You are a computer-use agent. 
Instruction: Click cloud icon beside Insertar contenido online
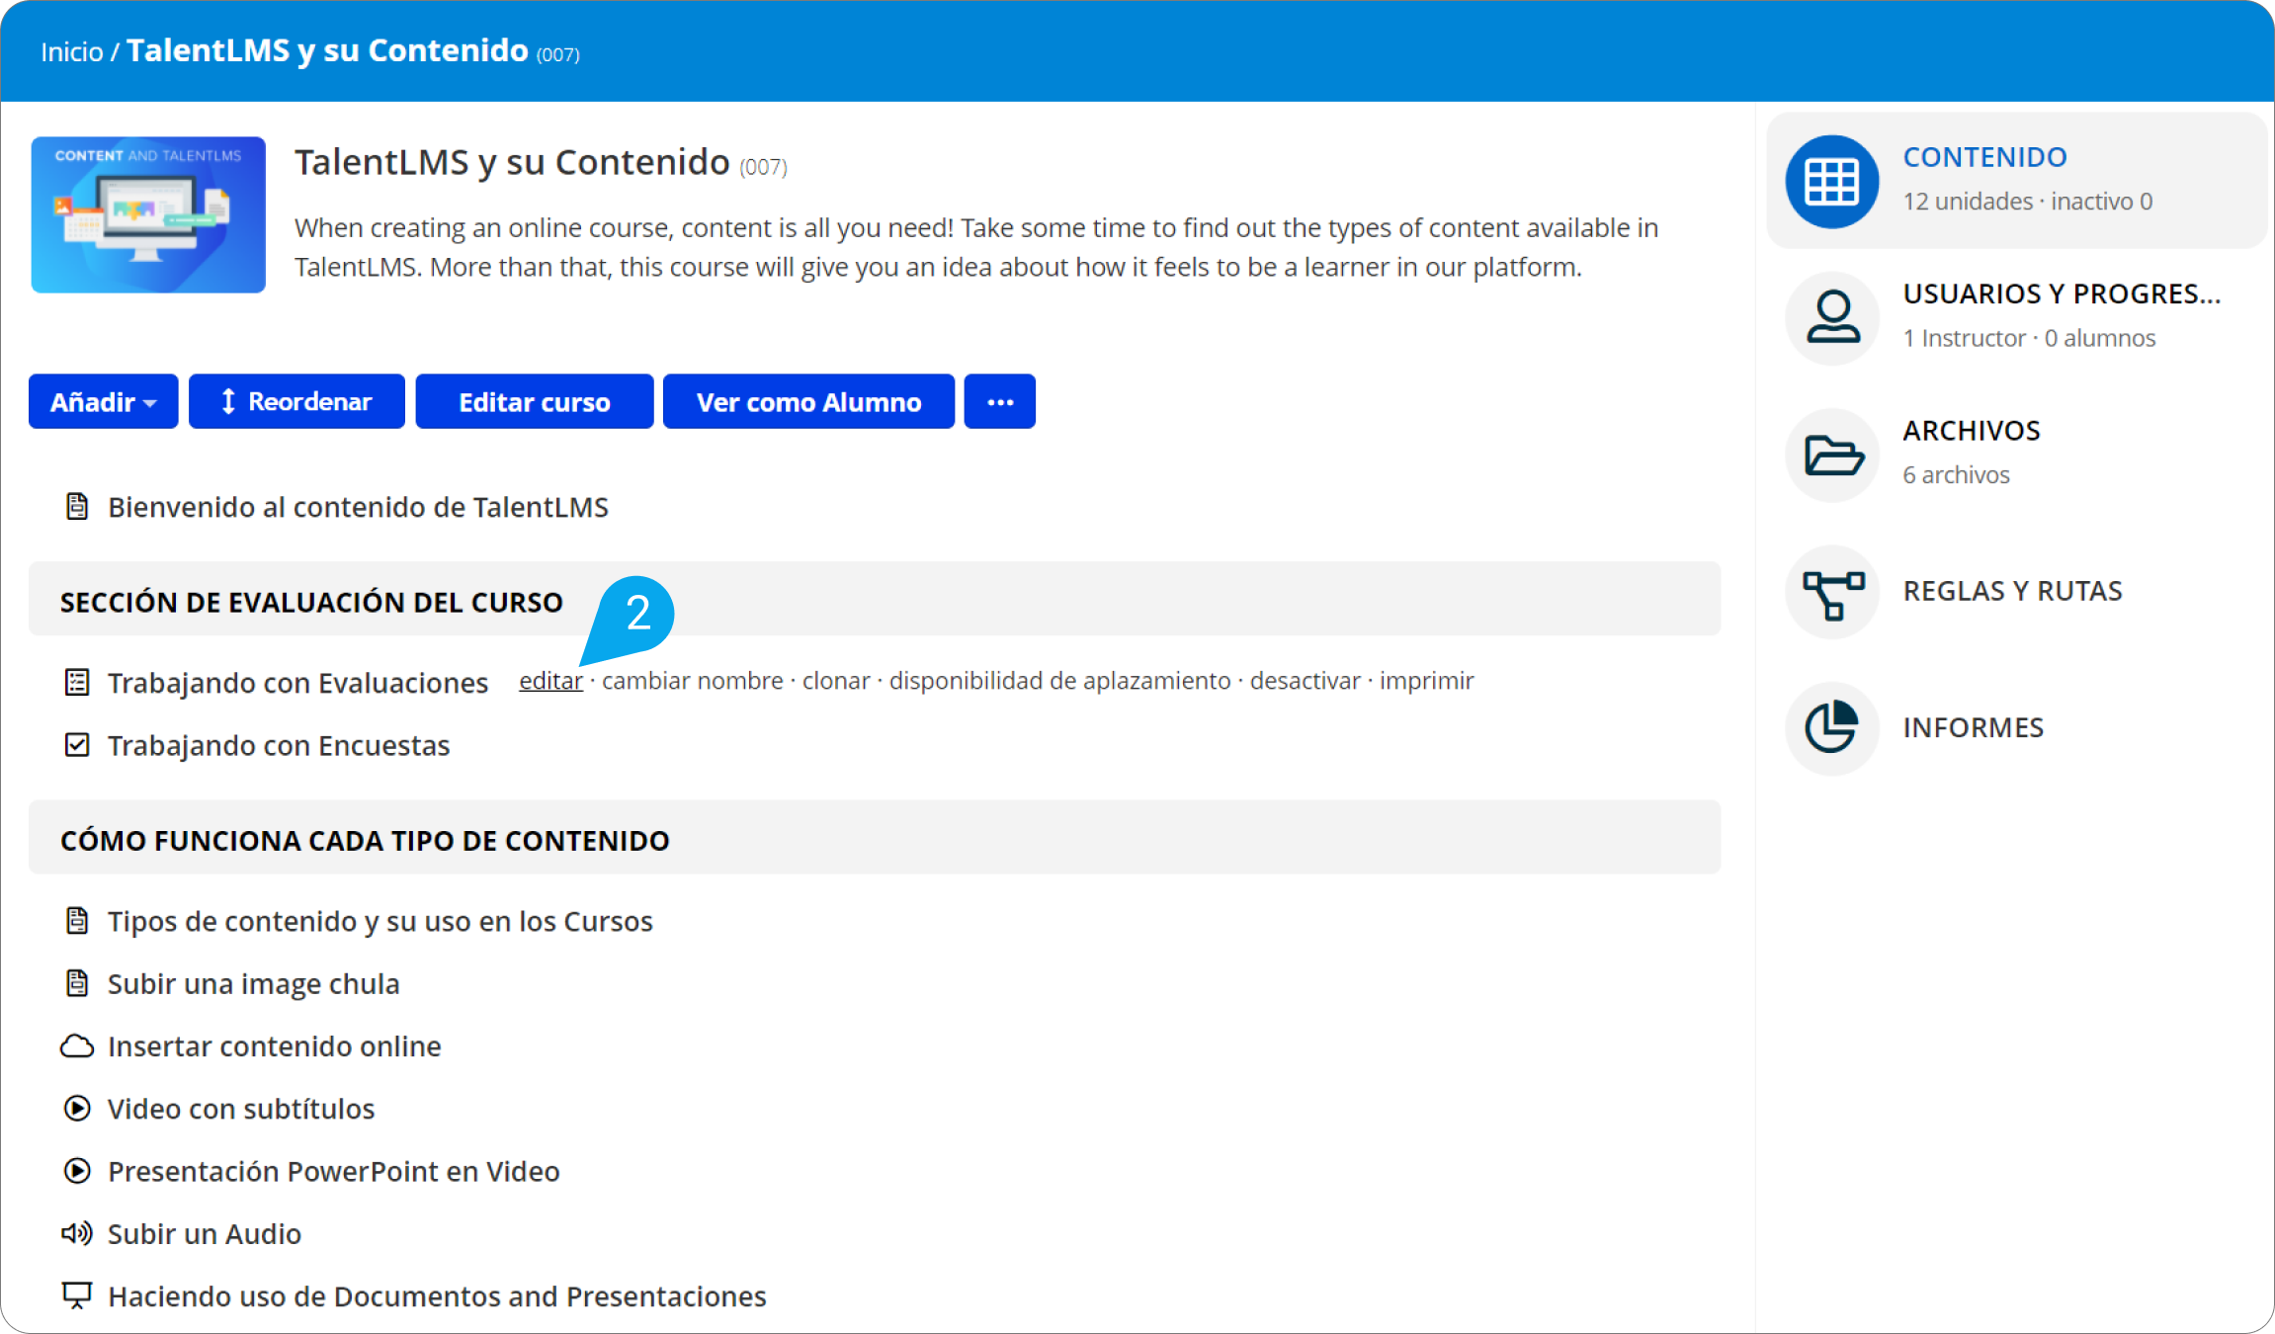coord(77,1046)
